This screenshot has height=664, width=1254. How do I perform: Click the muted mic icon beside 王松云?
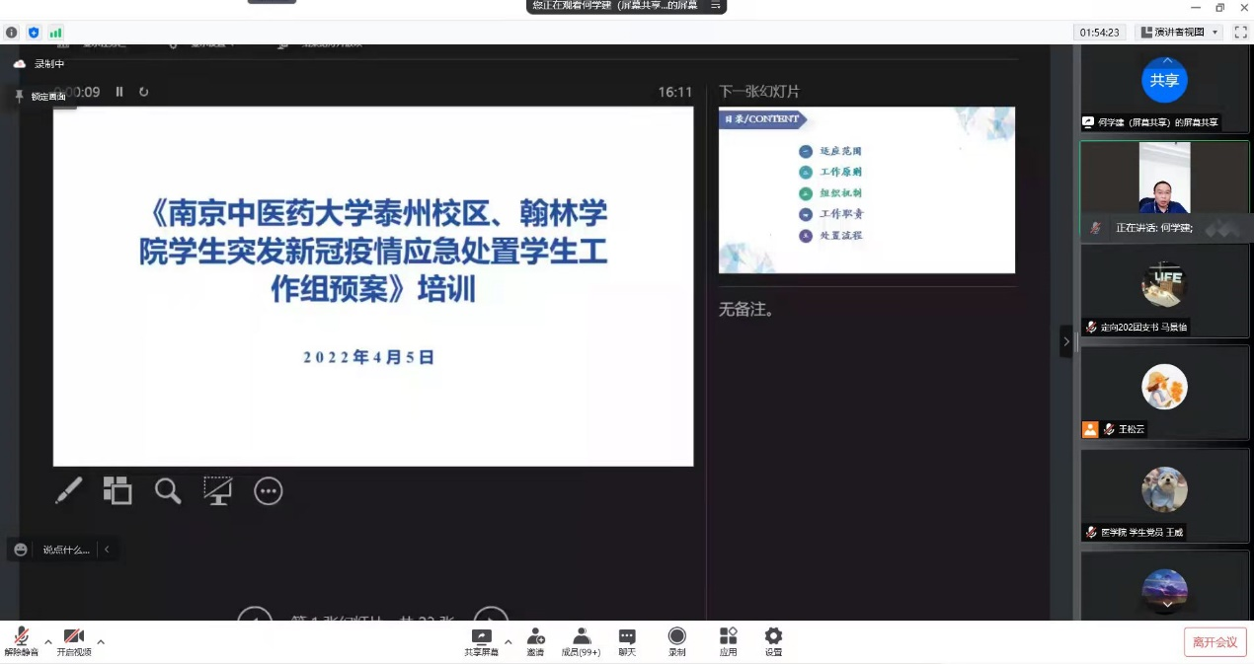tap(1109, 429)
